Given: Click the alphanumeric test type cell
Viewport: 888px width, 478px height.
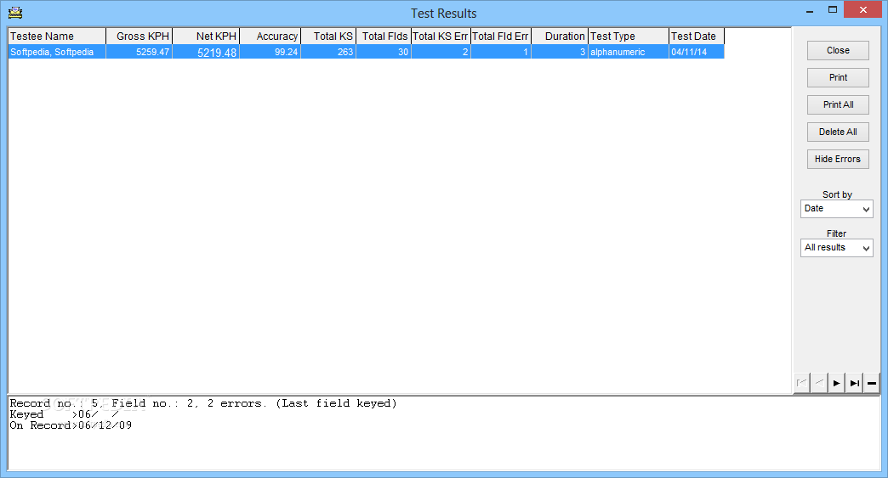Looking at the screenshot, I should 629,52.
